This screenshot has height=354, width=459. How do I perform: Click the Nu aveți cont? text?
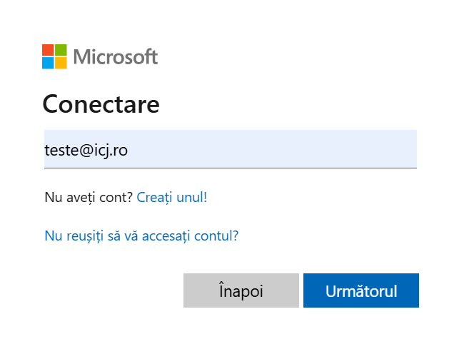tap(89, 196)
